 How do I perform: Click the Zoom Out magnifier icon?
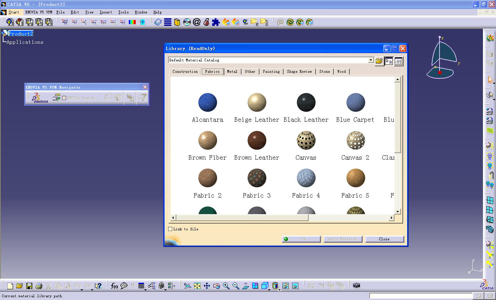[236, 286]
